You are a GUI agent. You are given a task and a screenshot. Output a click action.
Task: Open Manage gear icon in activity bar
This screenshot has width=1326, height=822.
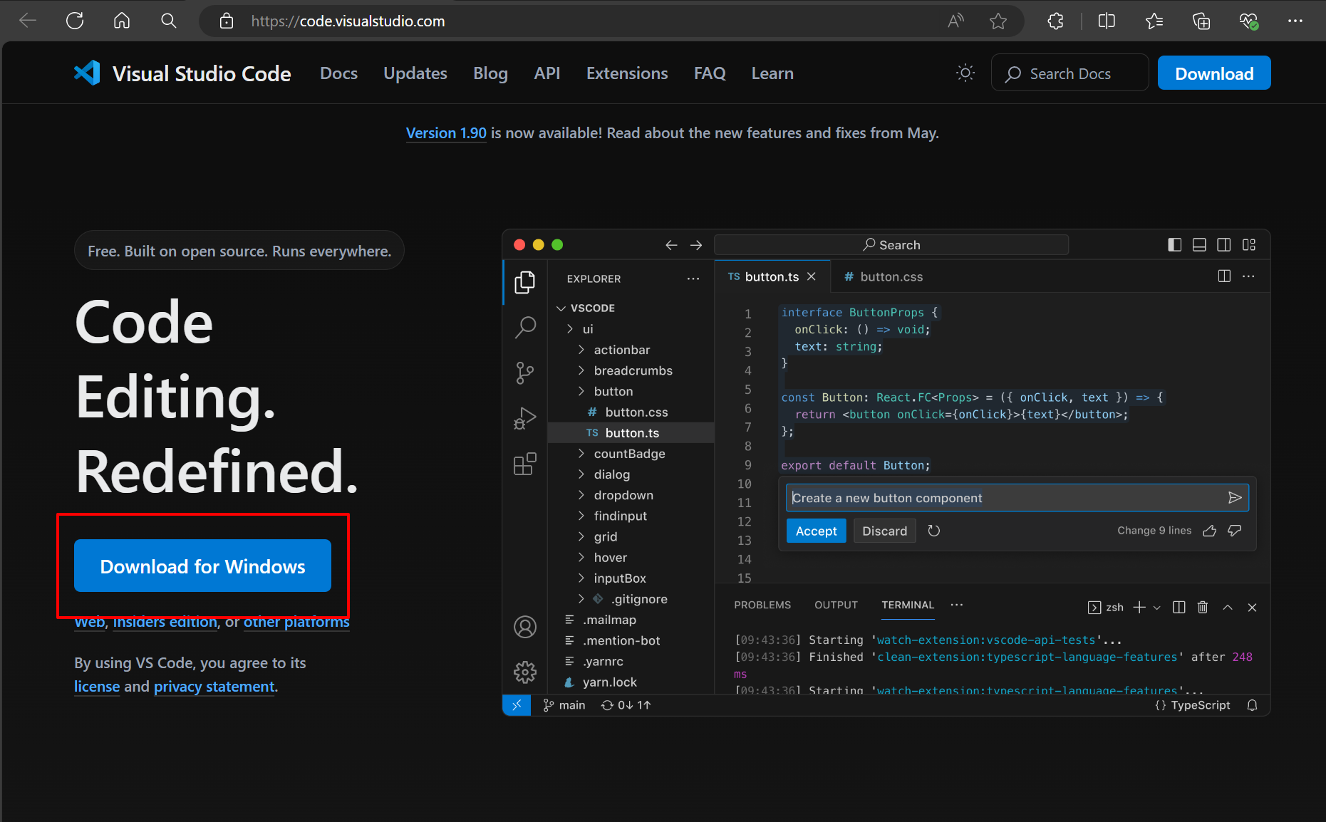(x=525, y=672)
